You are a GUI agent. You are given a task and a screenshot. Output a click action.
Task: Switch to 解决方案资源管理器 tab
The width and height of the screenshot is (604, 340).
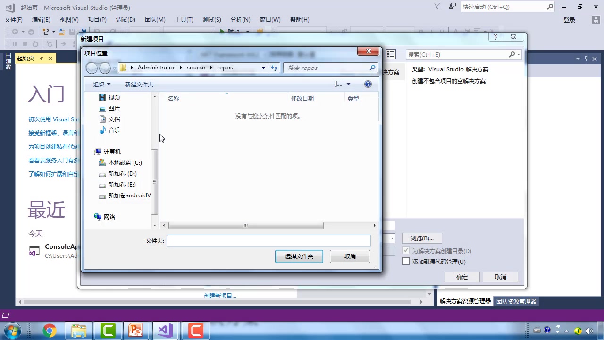click(x=465, y=301)
